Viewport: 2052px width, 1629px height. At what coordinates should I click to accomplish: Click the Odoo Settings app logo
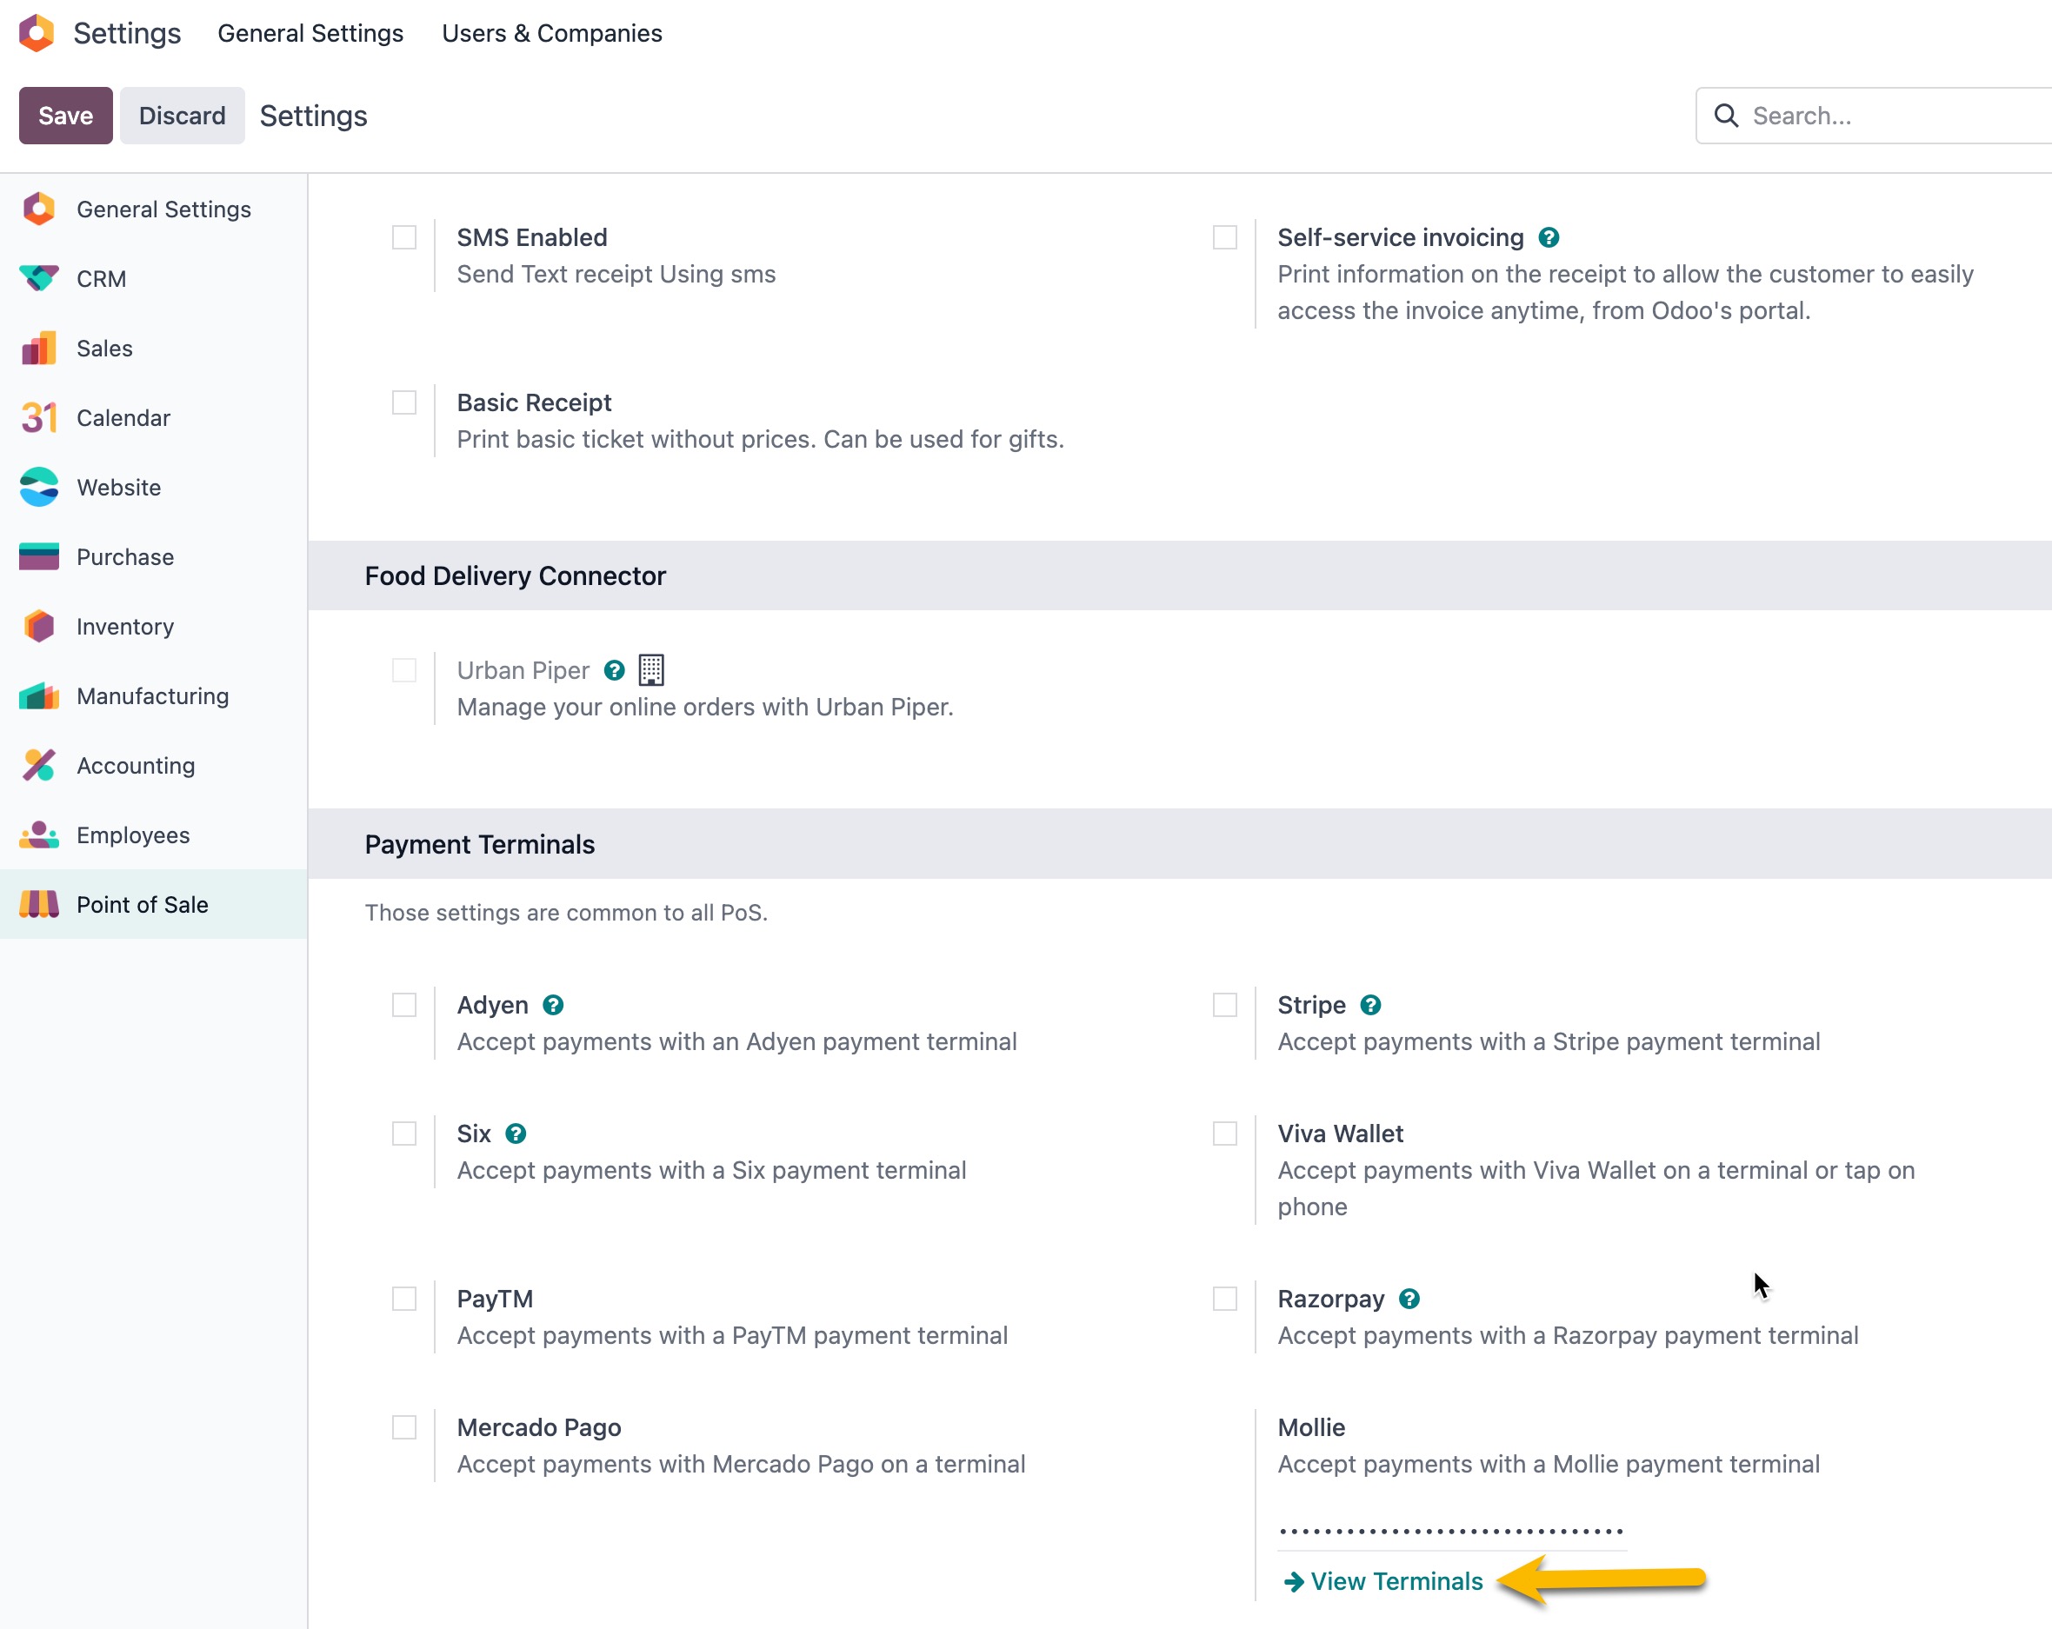pyautogui.click(x=37, y=33)
